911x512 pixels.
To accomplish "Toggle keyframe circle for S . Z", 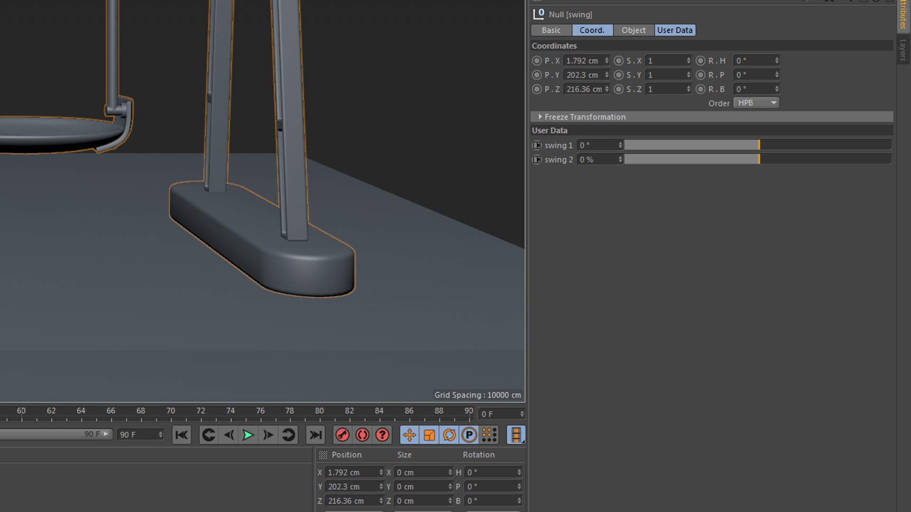I will coord(619,89).
